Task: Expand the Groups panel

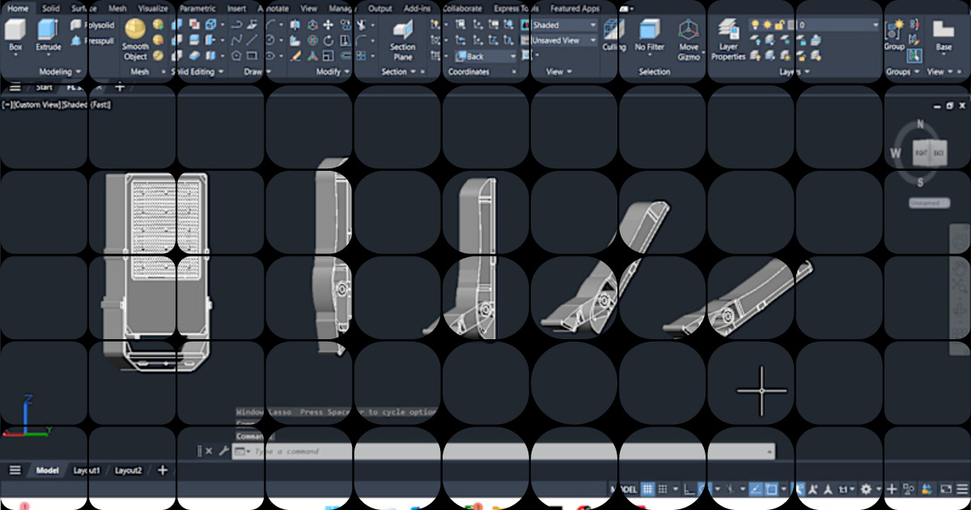Action: tap(902, 72)
